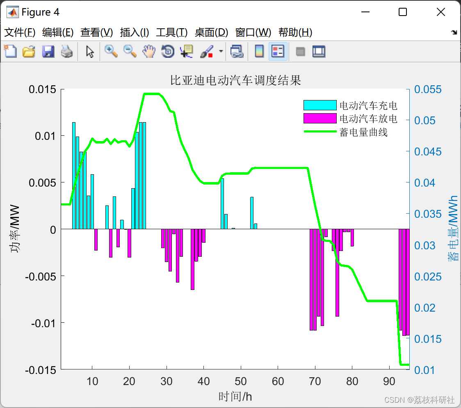Click the green 蓄电量曲线 legend line
Image resolution: width=461 pixels, height=408 pixels.
320,131
